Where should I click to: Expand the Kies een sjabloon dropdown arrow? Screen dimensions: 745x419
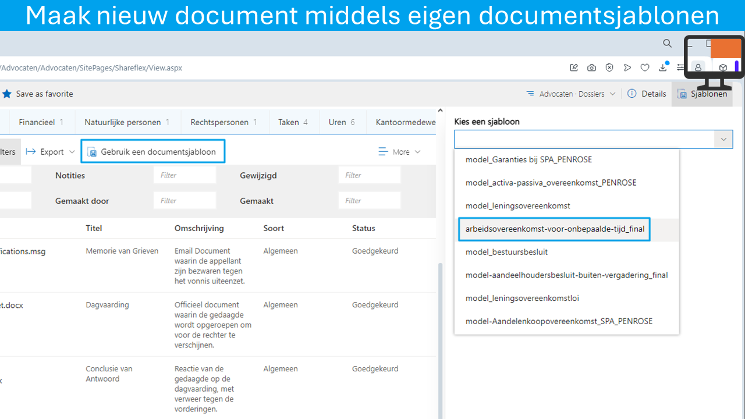click(723, 140)
